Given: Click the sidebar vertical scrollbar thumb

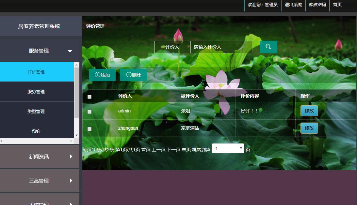Looking at the screenshot, I should pos(76,92).
